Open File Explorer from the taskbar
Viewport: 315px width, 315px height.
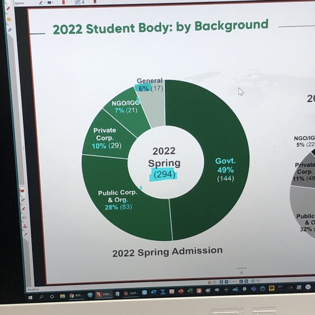click(62, 296)
